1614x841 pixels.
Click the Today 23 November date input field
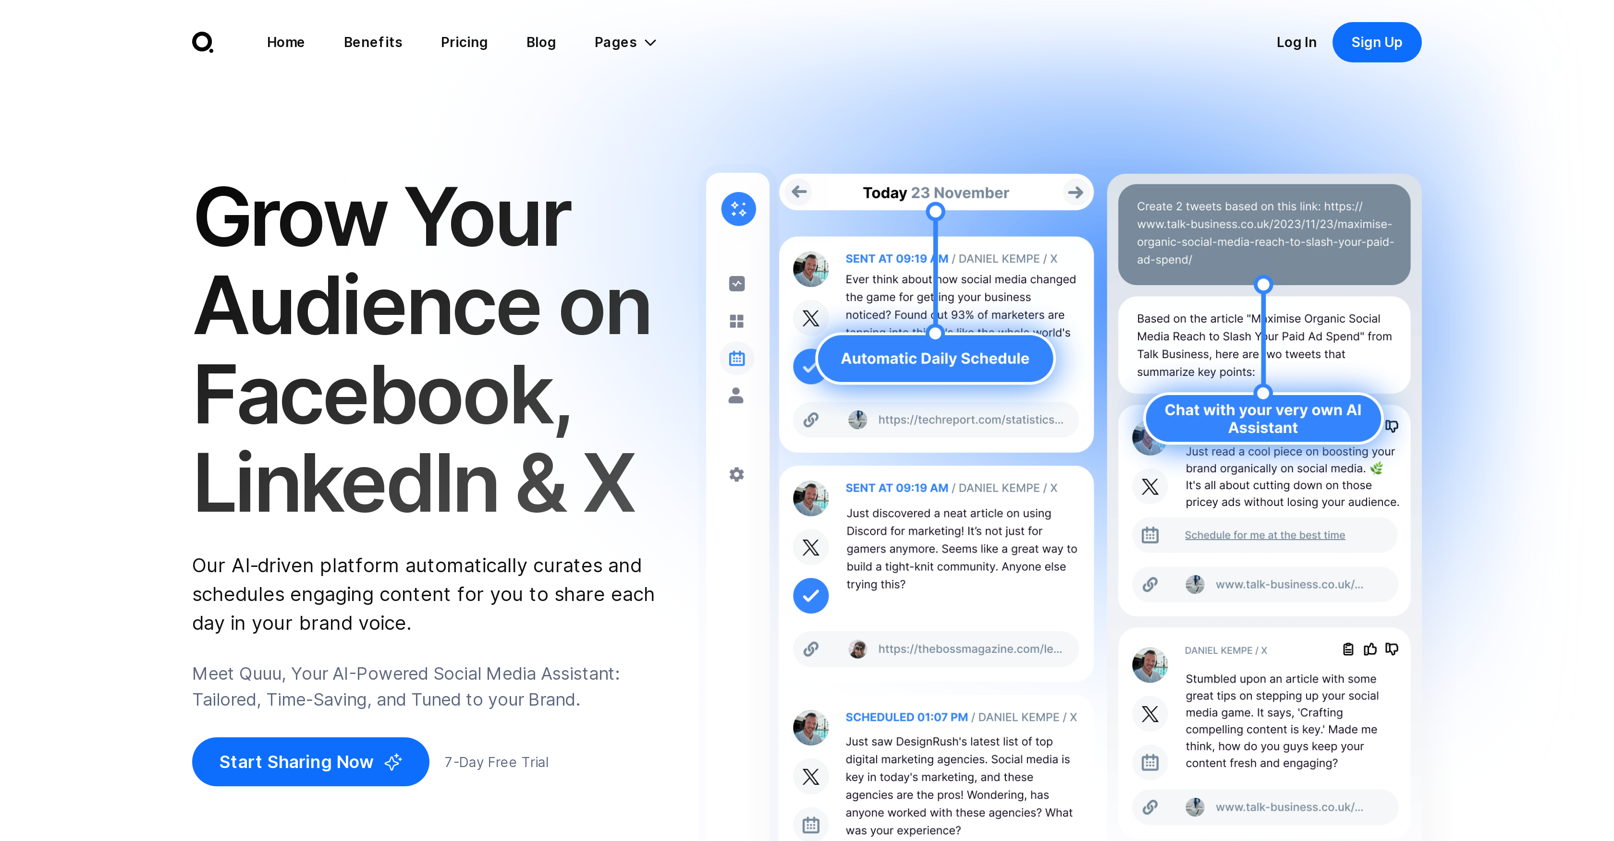point(936,192)
